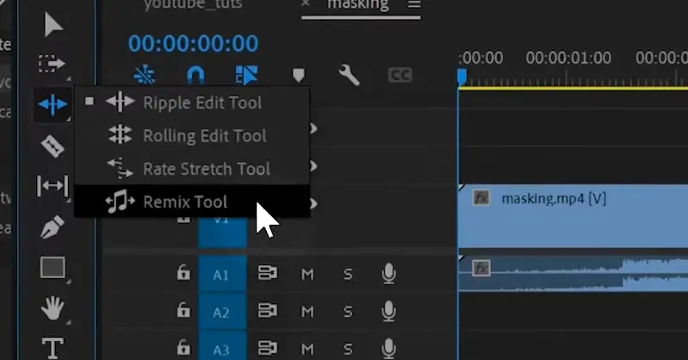Solo audio track A2
688x360 pixels.
348,311
